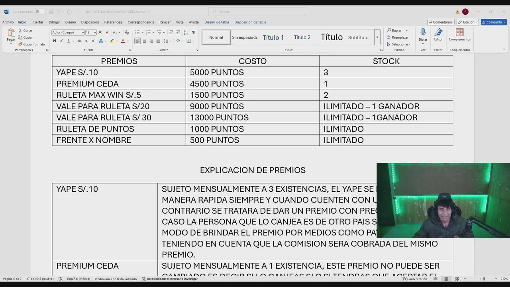Toggle strikethrough formatting
Image resolution: width=510 pixels, height=287 pixels.
(x=79, y=41)
